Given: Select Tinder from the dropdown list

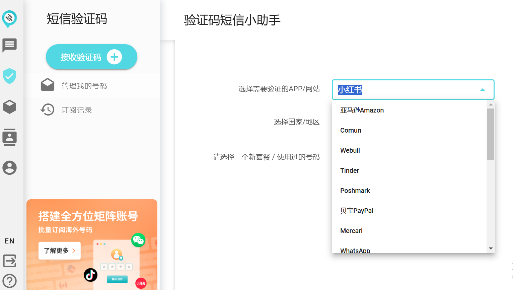Looking at the screenshot, I should tap(409, 170).
